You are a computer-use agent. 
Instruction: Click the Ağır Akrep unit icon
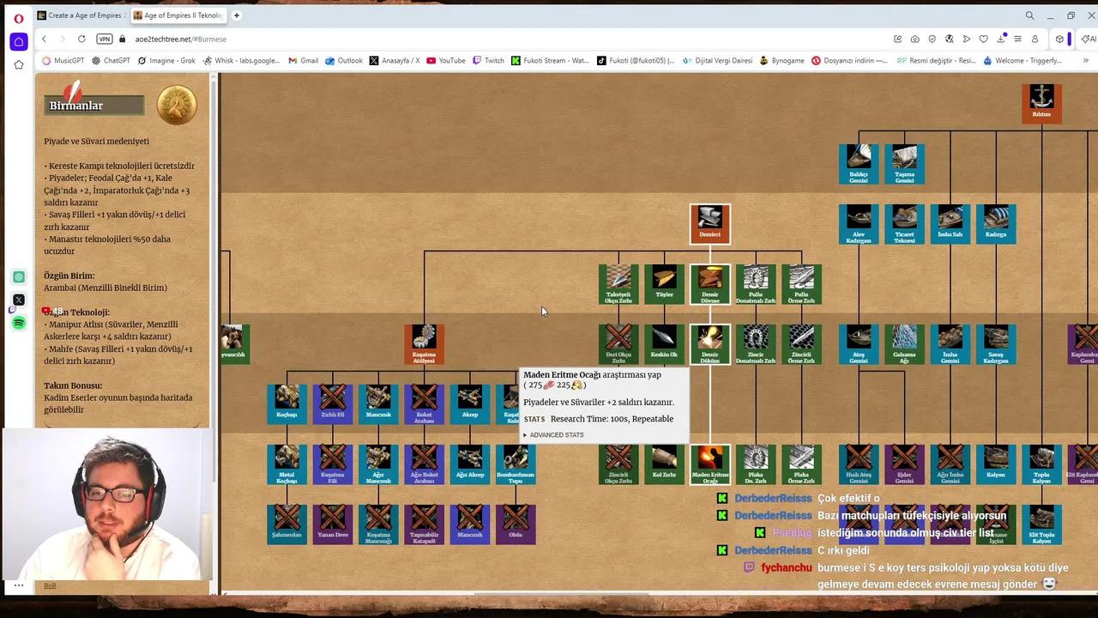pos(470,464)
